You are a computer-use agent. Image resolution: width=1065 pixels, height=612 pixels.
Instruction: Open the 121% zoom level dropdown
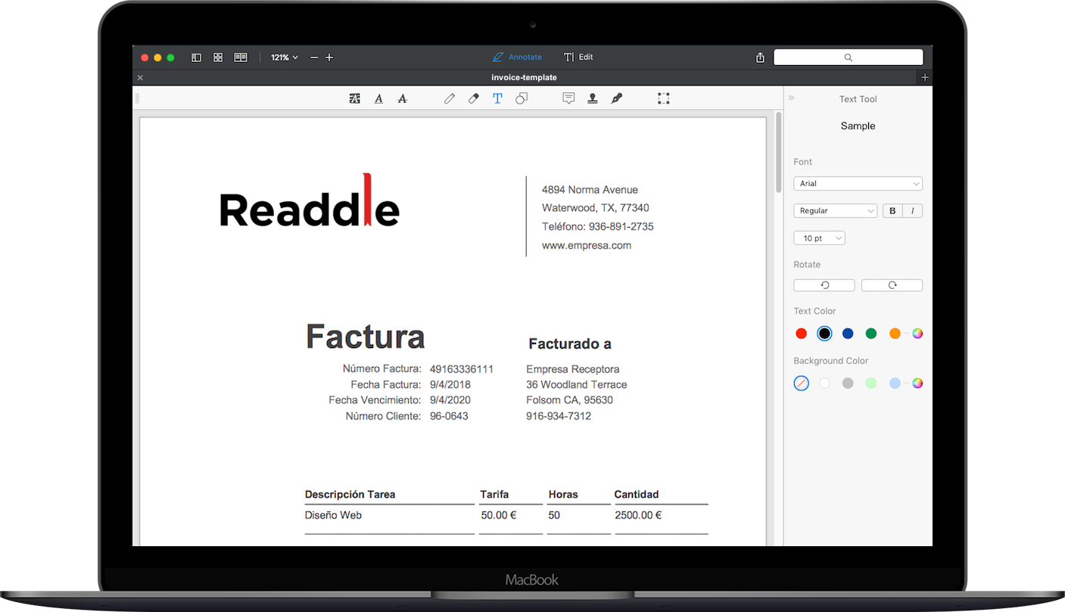pyautogui.click(x=285, y=57)
